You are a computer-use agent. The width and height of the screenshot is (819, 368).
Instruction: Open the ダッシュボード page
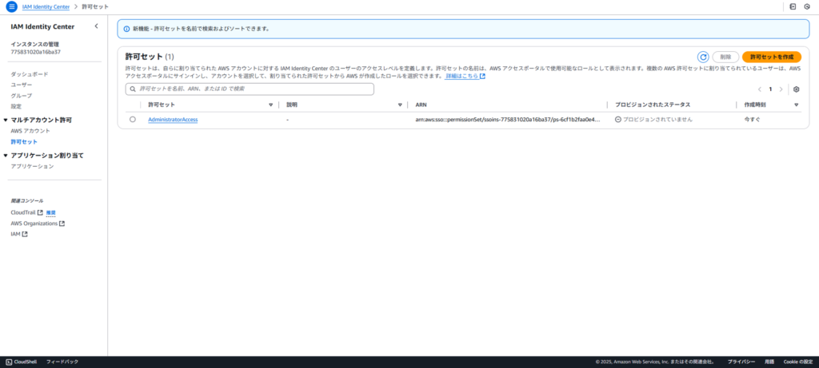[30, 74]
